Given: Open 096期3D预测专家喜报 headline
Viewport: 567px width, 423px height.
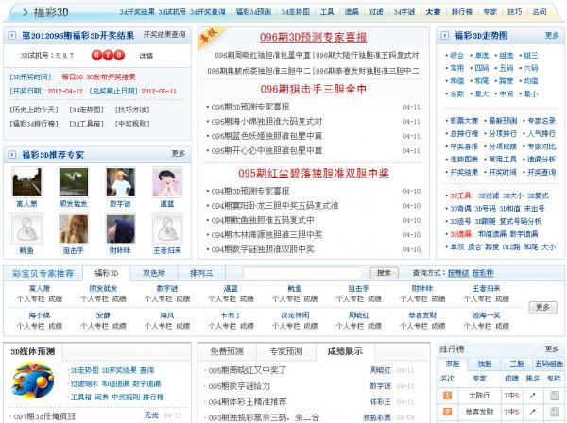Looking at the screenshot, I should coord(314,37).
